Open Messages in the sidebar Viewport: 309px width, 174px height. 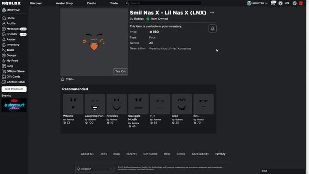click(14, 29)
